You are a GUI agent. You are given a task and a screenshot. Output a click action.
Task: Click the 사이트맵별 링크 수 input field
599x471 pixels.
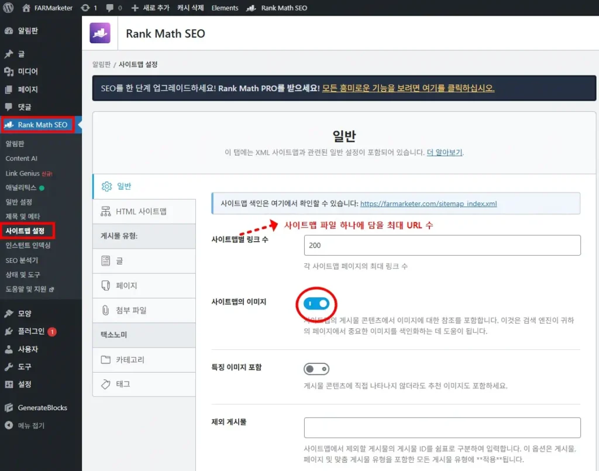442,246
